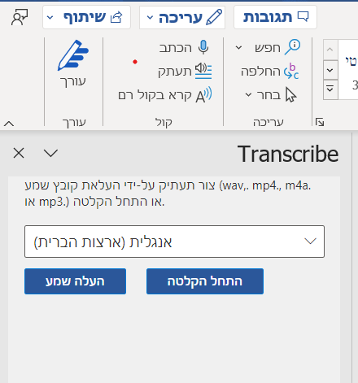
Task: Click the Select (בחר) cursor icon
Action: pyautogui.click(x=291, y=95)
